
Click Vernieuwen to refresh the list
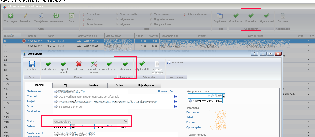point(56,16)
